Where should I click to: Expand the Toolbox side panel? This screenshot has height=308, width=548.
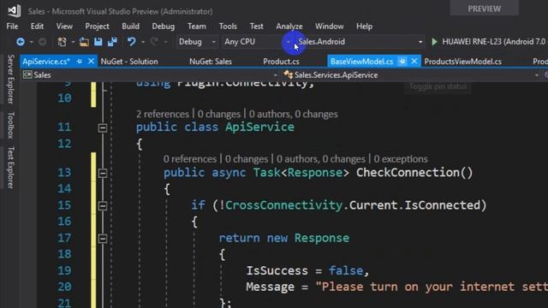(x=11, y=125)
